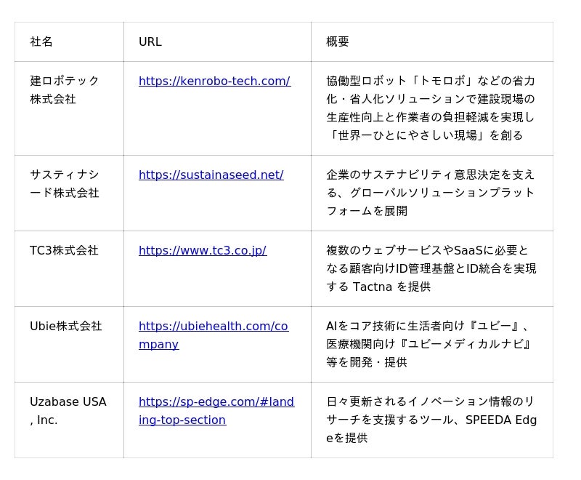The width and height of the screenshot is (581, 480).
Task: Select the サスティナシード株式会社 name cell
Action: 64,183
